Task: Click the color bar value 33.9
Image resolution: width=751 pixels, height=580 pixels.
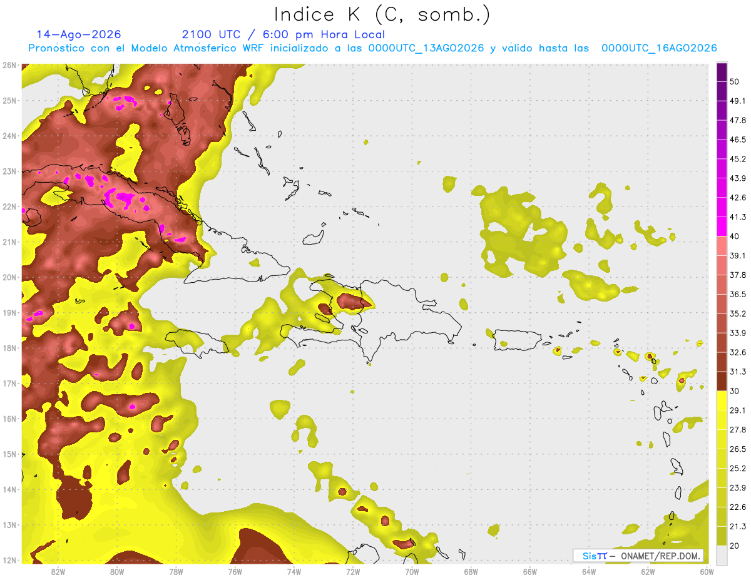Action: [x=738, y=333]
